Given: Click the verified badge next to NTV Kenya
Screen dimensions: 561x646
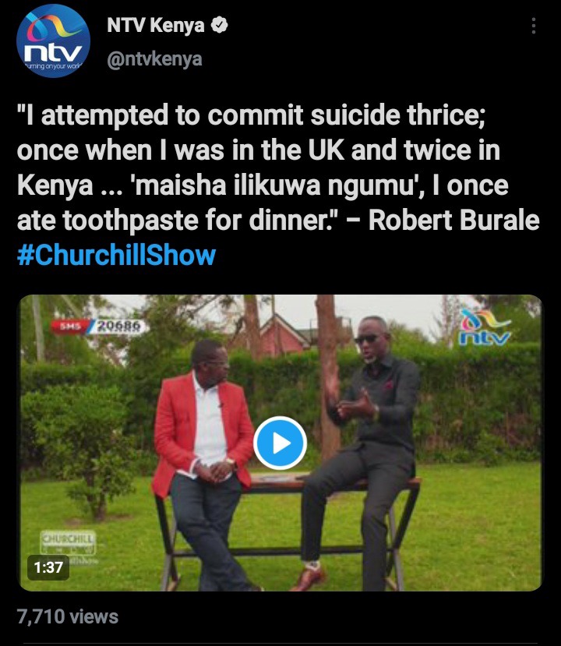Looking at the screenshot, I should pyautogui.click(x=219, y=25).
